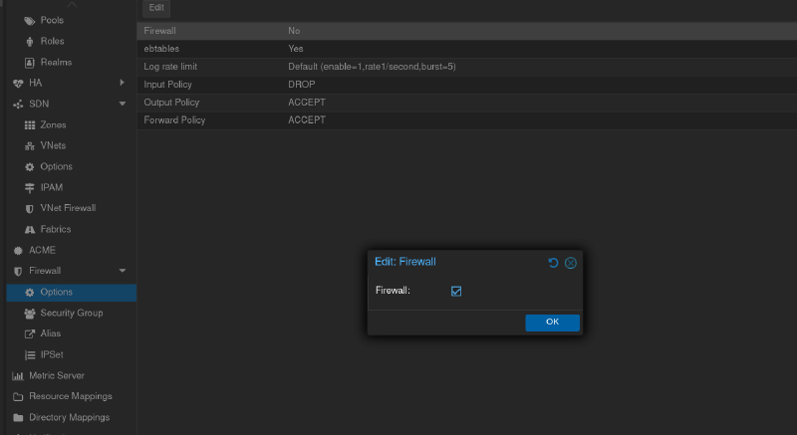Click the Realms building icon
This screenshot has height=435, width=797.
coord(30,62)
